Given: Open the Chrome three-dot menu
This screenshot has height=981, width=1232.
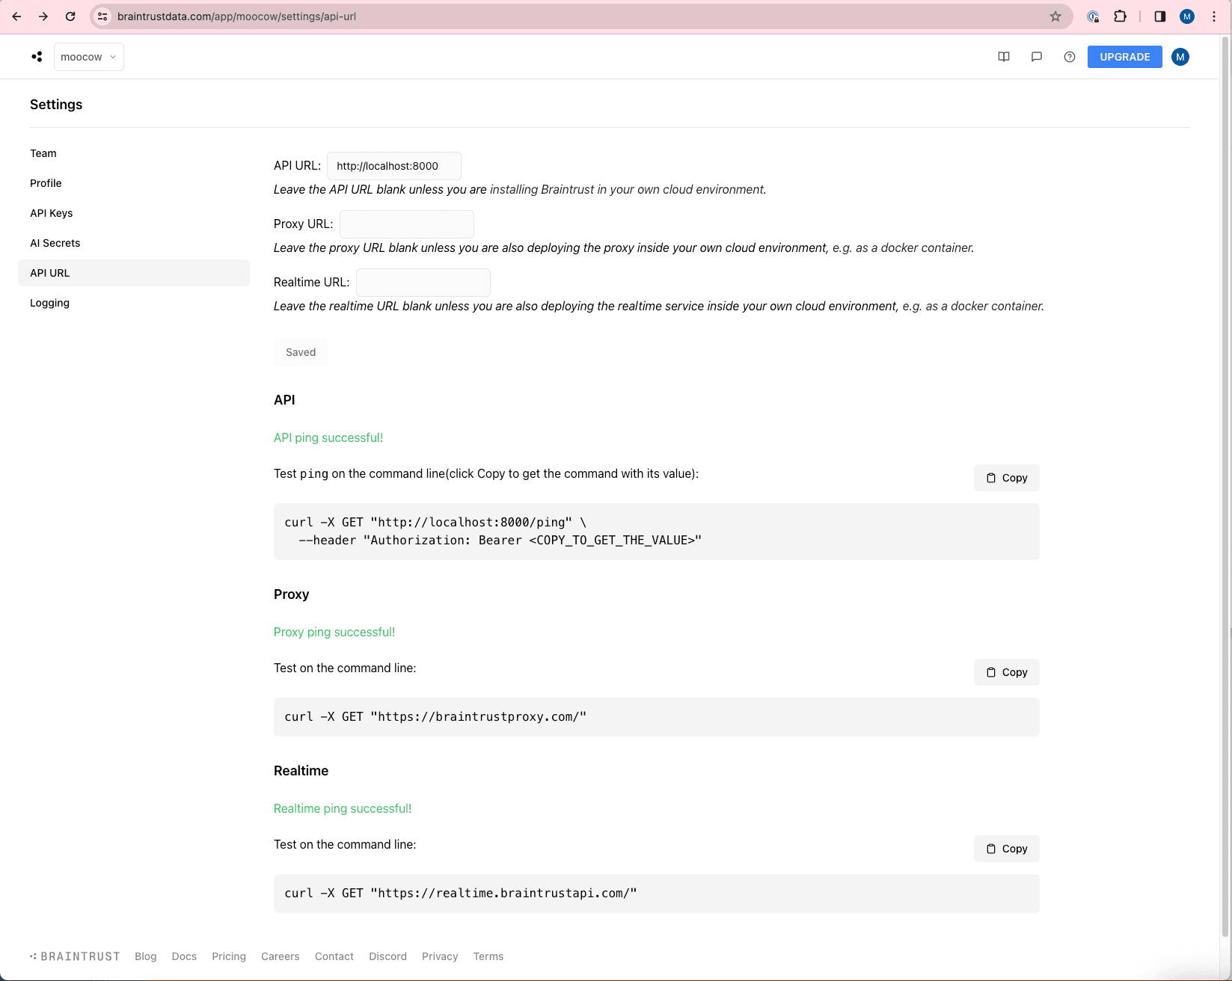Looking at the screenshot, I should point(1213,16).
